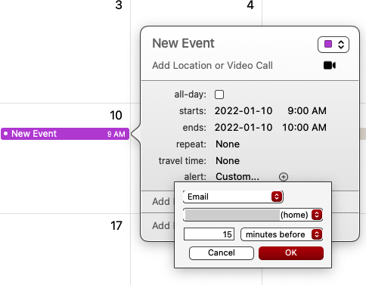Click the plus icon to add alert
Viewport: 366px width, 285px height.
coord(284,177)
